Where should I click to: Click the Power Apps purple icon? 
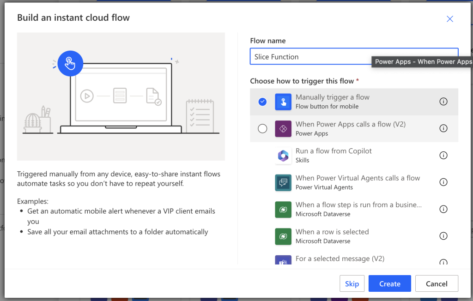coord(283,129)
